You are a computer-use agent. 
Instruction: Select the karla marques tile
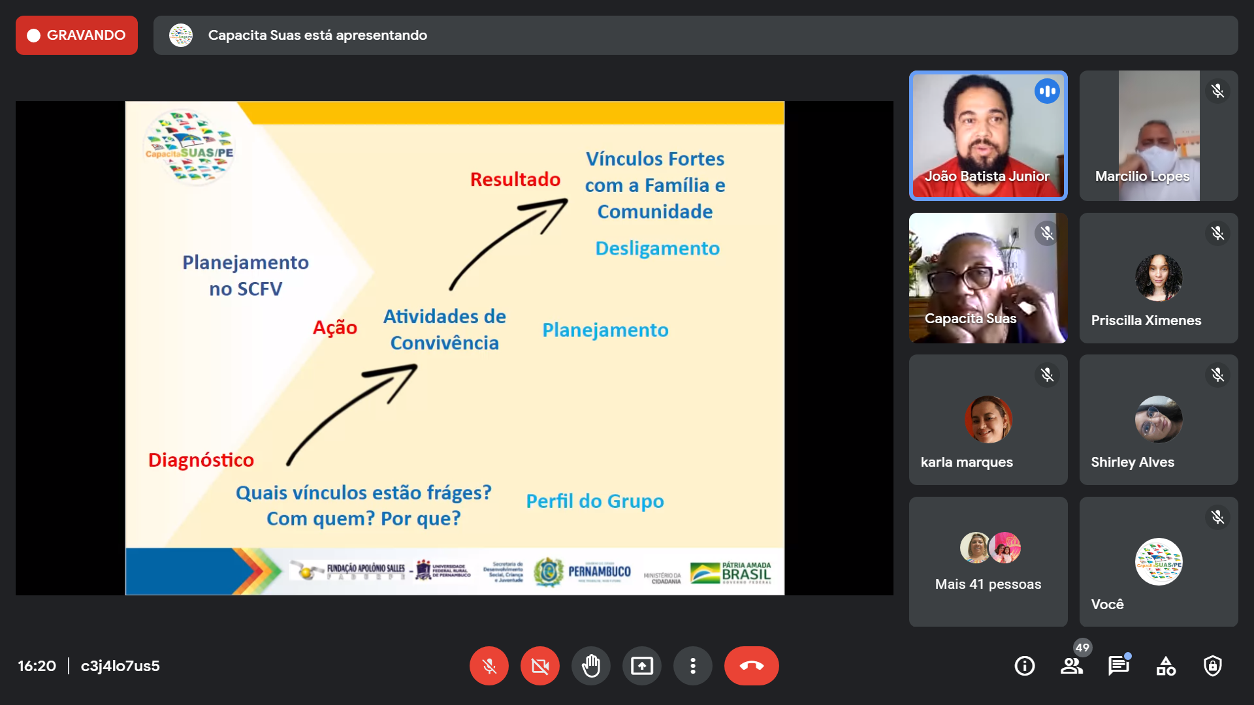988,420
